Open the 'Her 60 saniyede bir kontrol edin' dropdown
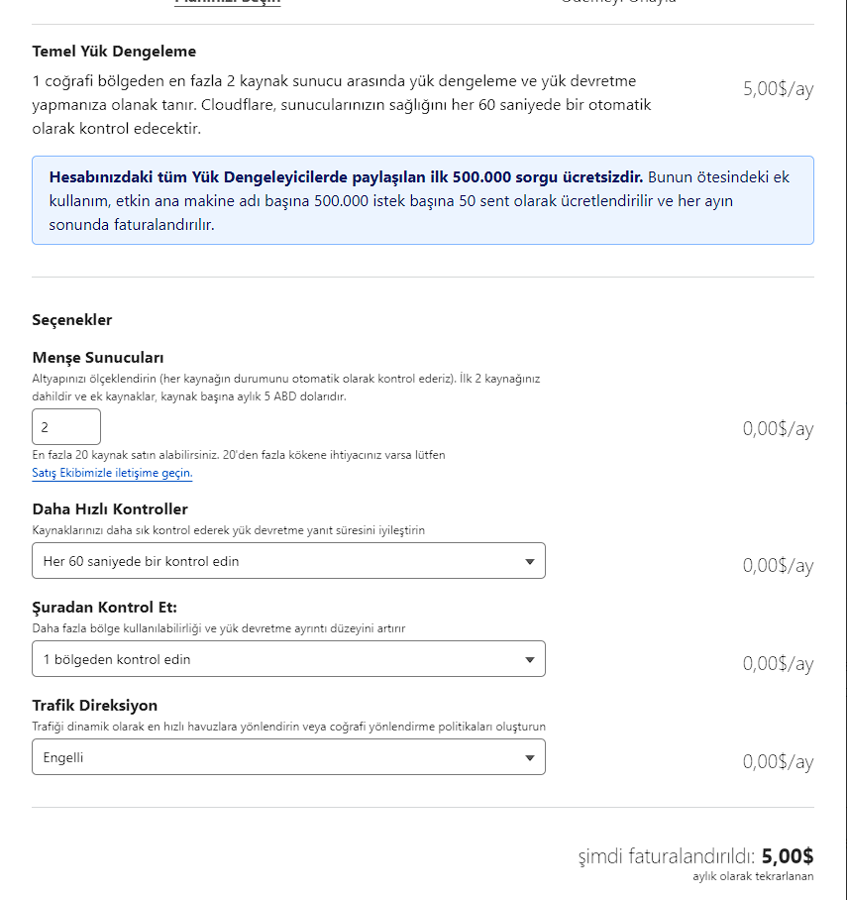Image resolution: width=847 pixels, height=900 pixels. 288,561
